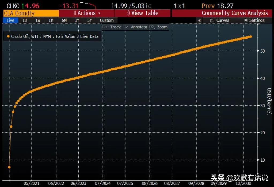274x187 pixels.
Task: Click the 09/2028 axis label
Action: click(x=196, y=183)
